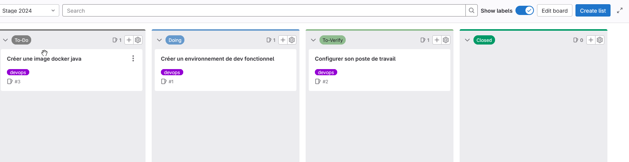The height and width of the screenshot is (162, 629).
Task: Open To-Verify list settings gear
Action: pos(446,40)
